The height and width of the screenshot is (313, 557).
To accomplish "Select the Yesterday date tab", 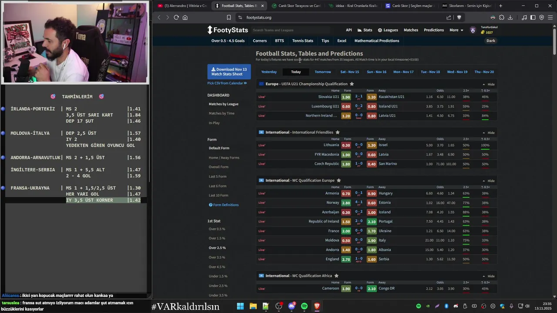I will [x=269, y=72].
